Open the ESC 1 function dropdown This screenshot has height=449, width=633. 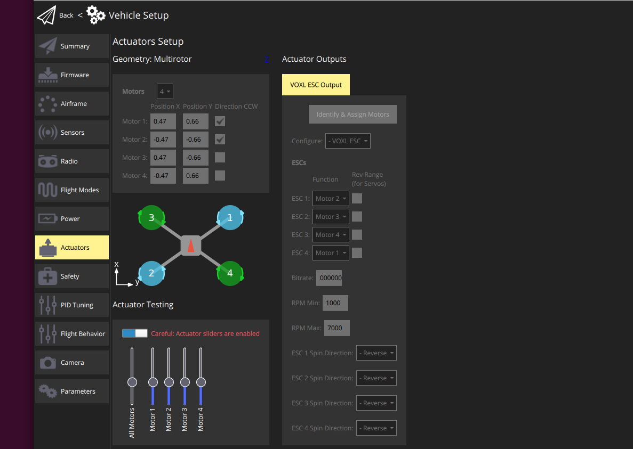coord(331,199)
